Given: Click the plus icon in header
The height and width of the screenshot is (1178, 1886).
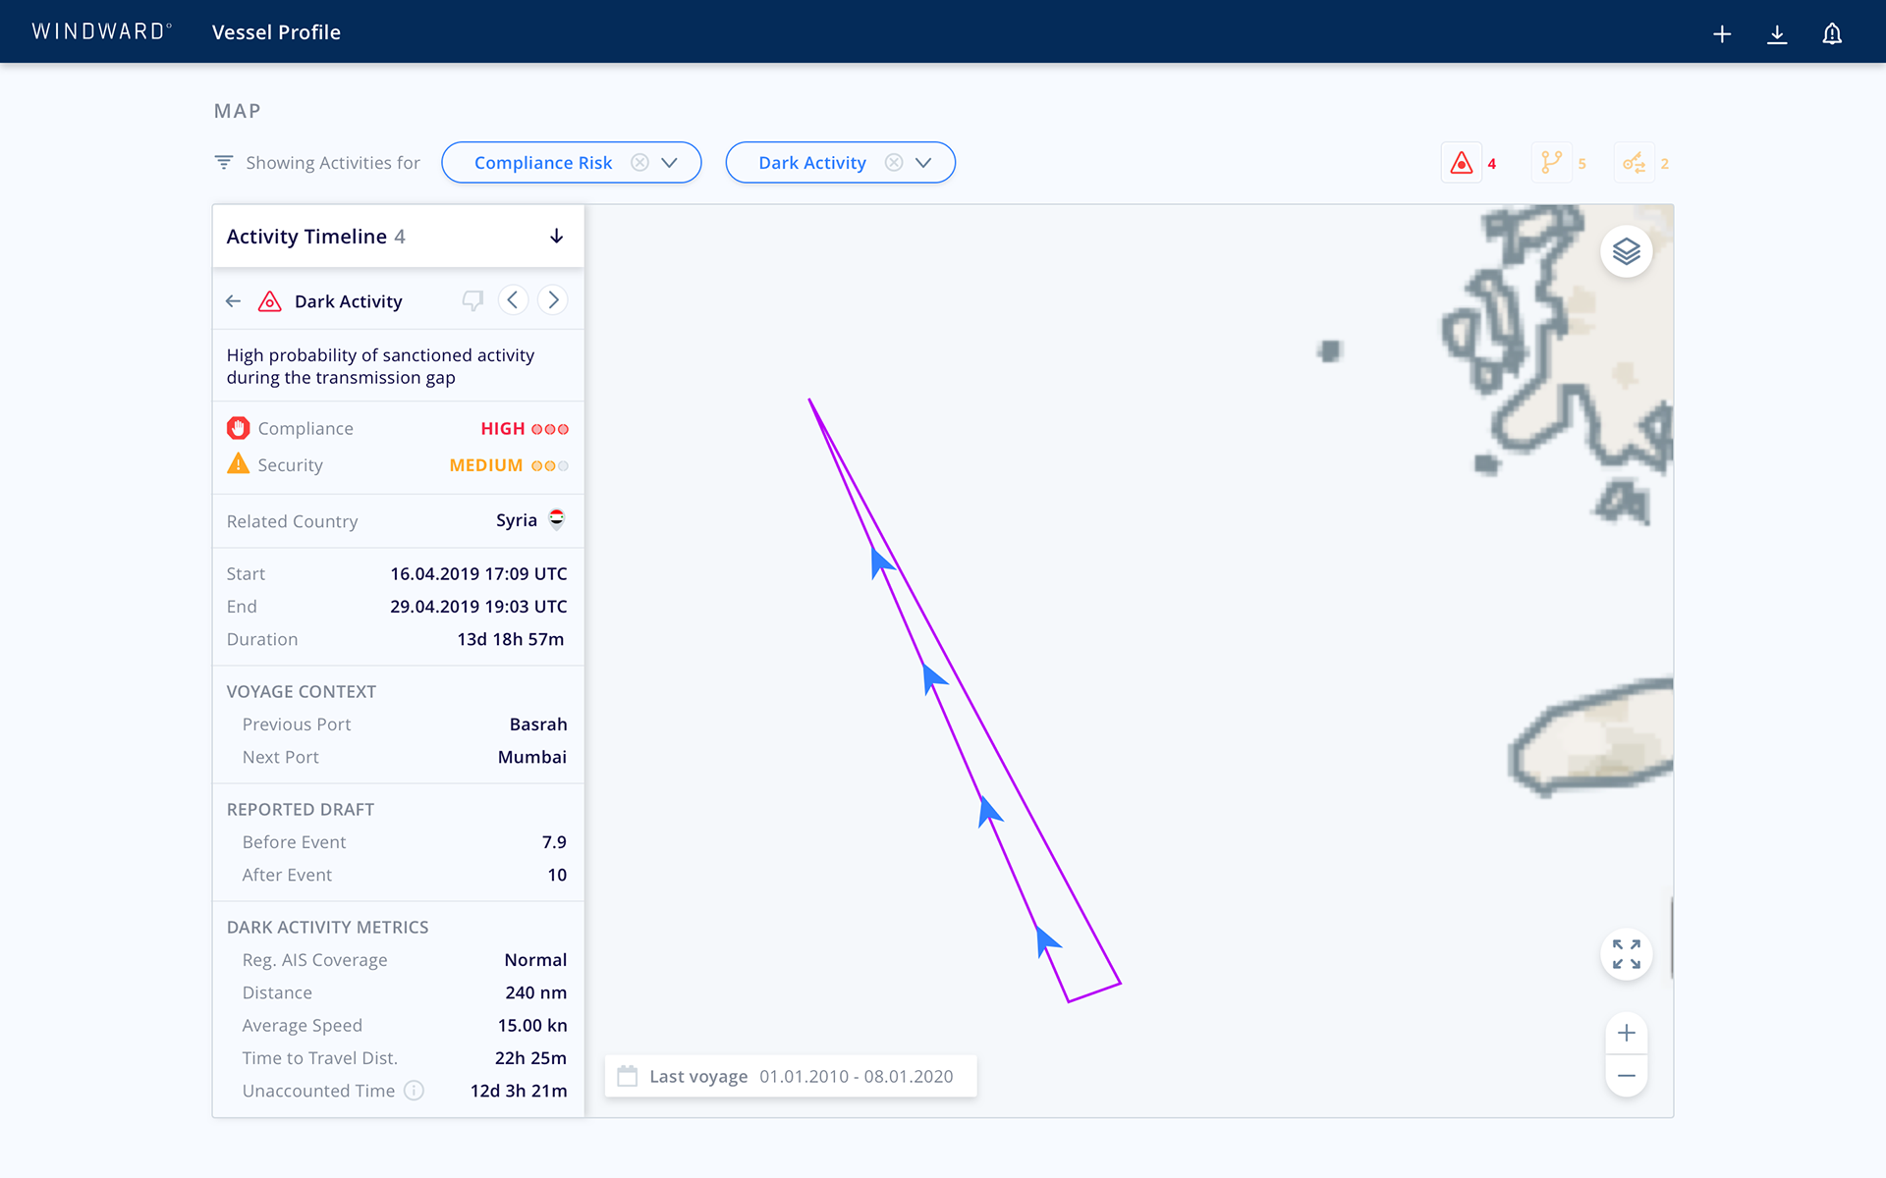Looking at the screenshot, I should (1721, 34).
